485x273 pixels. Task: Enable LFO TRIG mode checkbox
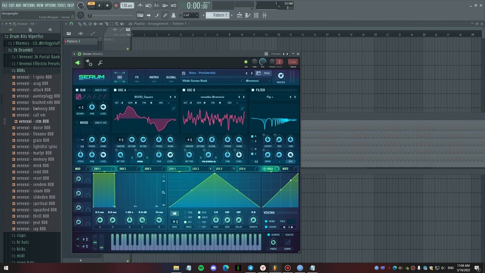point(185,212)
